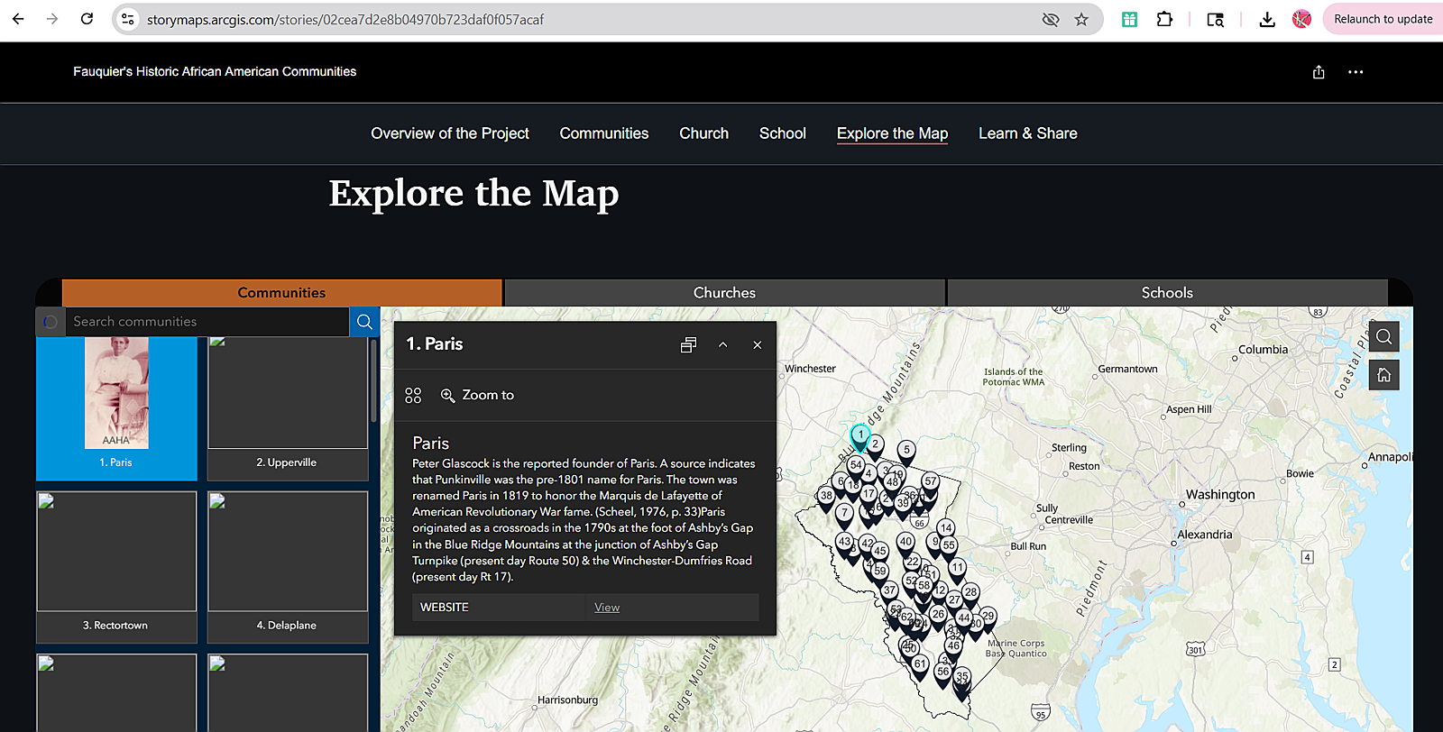Switch to the Churches tab

pyautogui.click(x=724, y=293)
